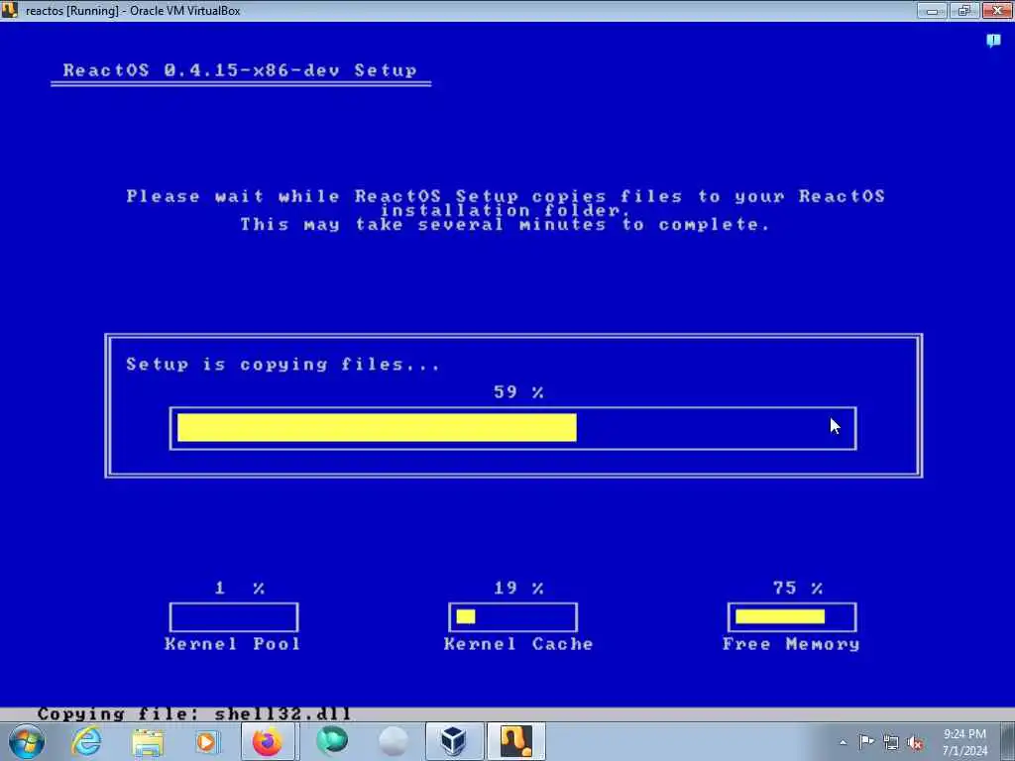Click the "59 %" progress value
The height and width of the screenshot is (761, 1015).
(x=518, y=392)
